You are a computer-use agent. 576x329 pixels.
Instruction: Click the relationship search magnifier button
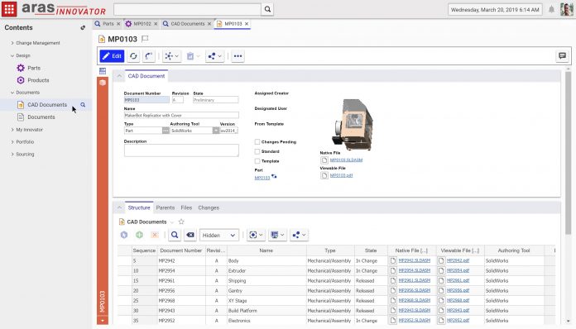coord(175,235)
